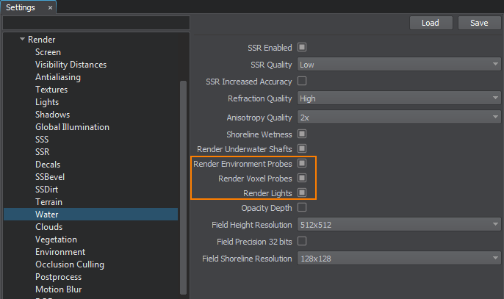Select Global Illumination in settings tree
The image size is (504, 299).
tap(72, 127)
